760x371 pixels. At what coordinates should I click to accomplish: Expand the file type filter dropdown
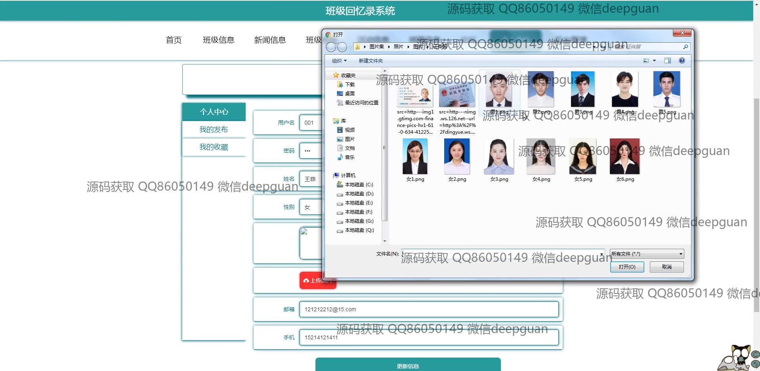tap(680, 254)
